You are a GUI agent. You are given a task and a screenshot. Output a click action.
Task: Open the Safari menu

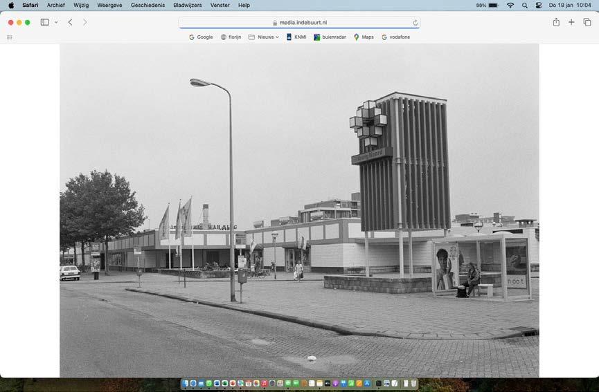pyautogui.click(x=30, y=6)
